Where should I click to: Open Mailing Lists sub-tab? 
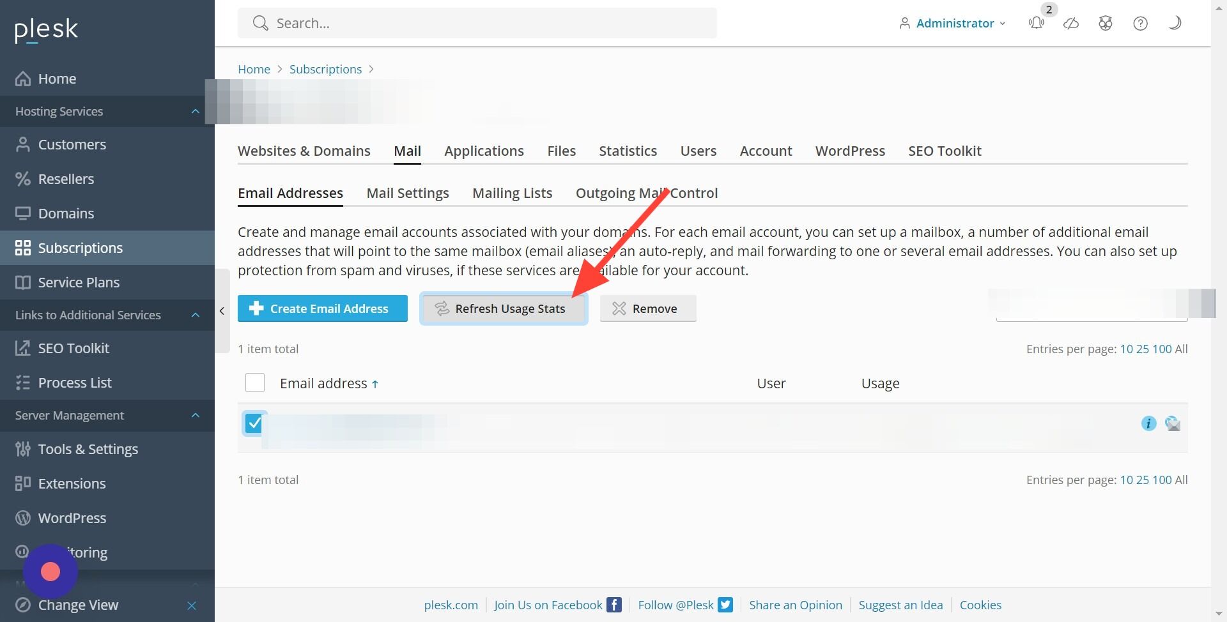tap(512, 193)
